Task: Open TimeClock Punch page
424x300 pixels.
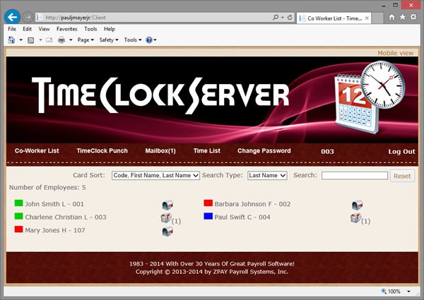Action: pyautogui.click(x=102, y=151)
